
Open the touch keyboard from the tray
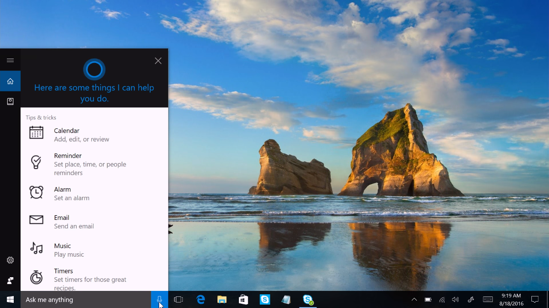(488, 299)
